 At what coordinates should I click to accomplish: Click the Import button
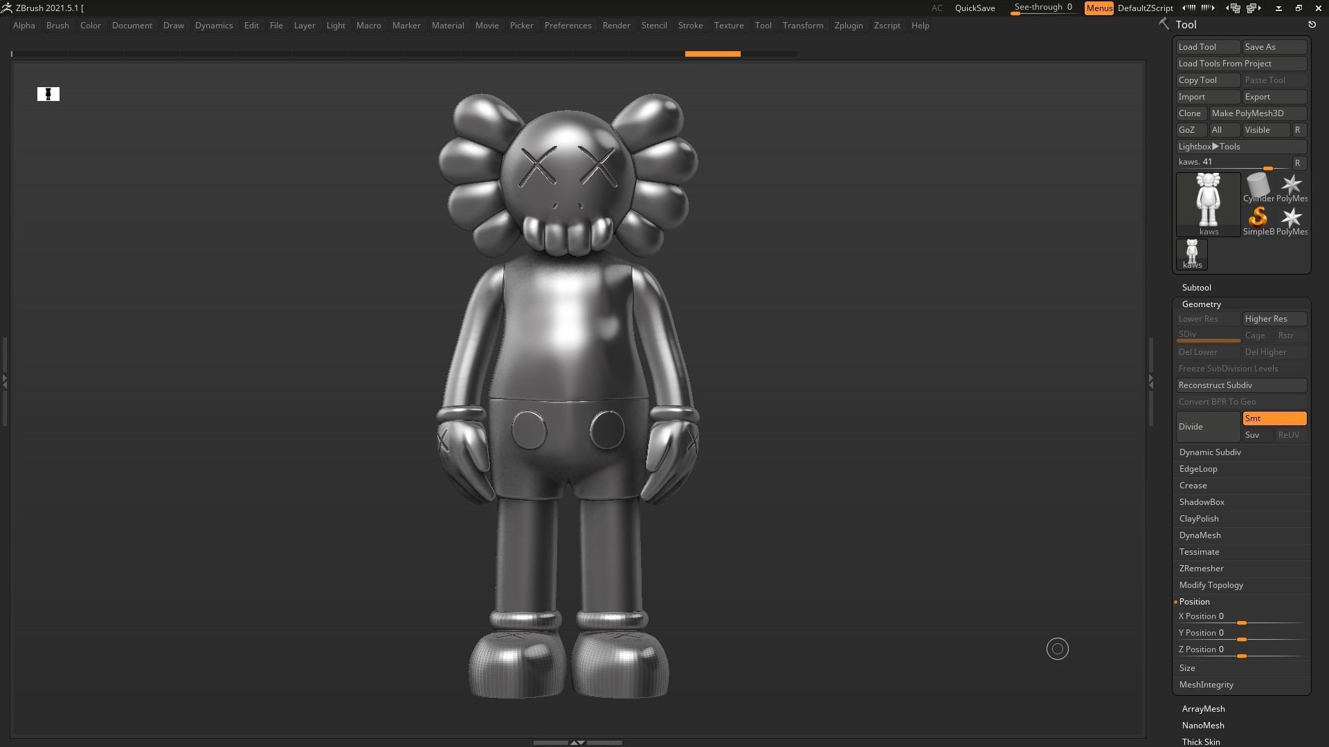(x=1208, y=97)
